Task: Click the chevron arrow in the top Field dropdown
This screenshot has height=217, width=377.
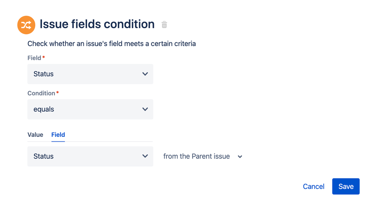Action: click(145, 74)
